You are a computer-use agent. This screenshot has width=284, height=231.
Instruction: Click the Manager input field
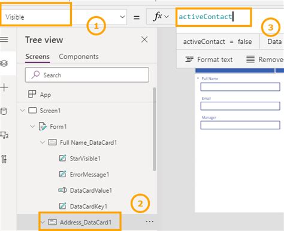(240, 125)
